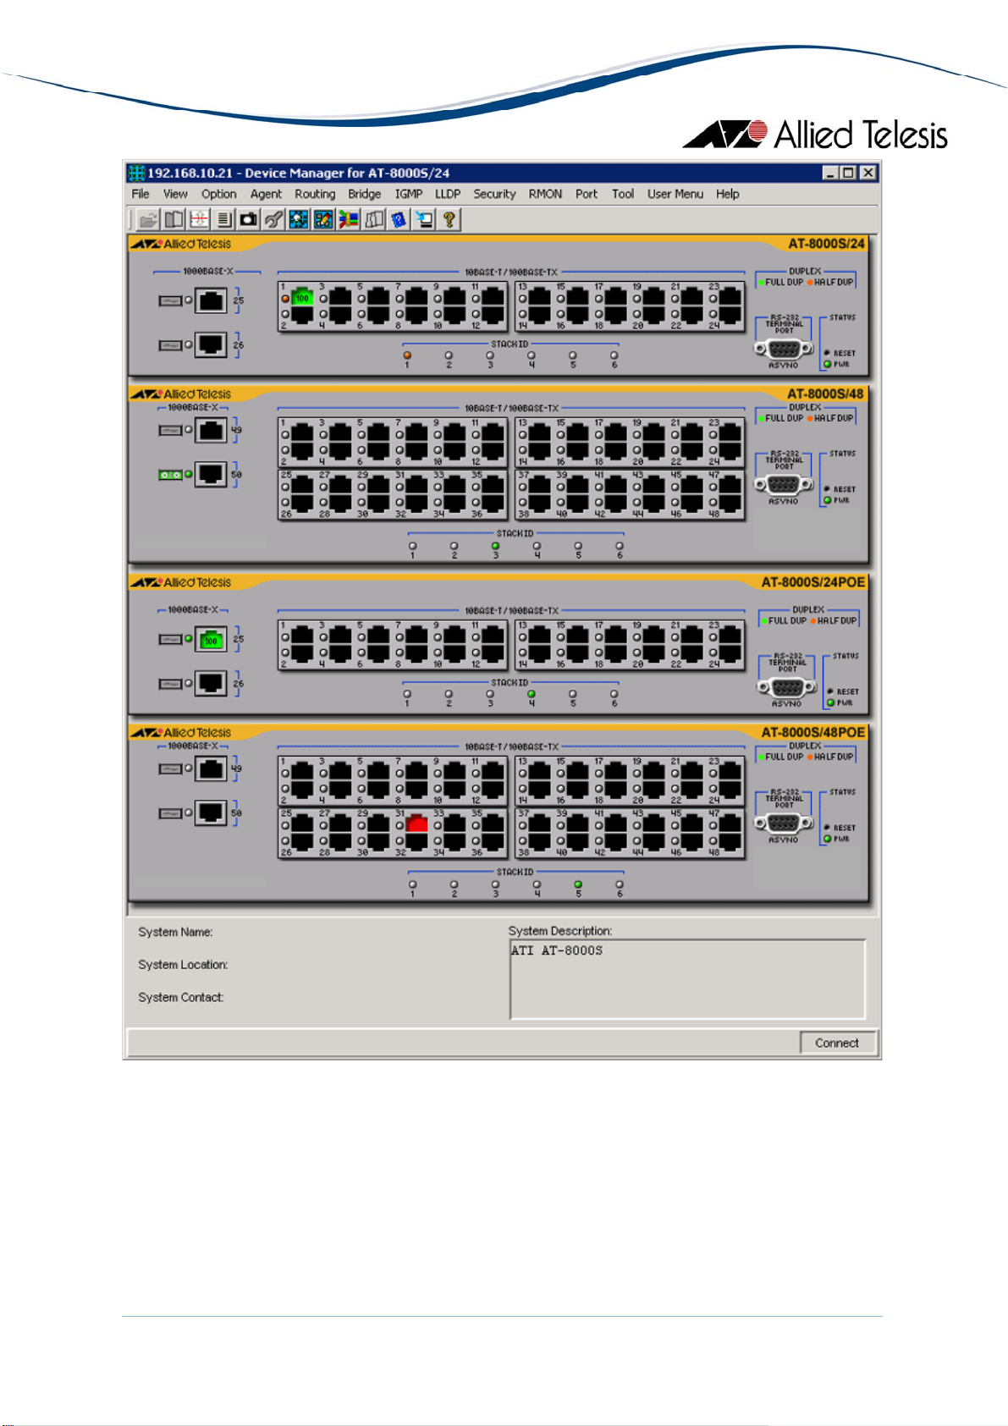Select gigabit port 25 on AT-8000S/24
Screen dimensions: 1008x1426
click(211, 300)
